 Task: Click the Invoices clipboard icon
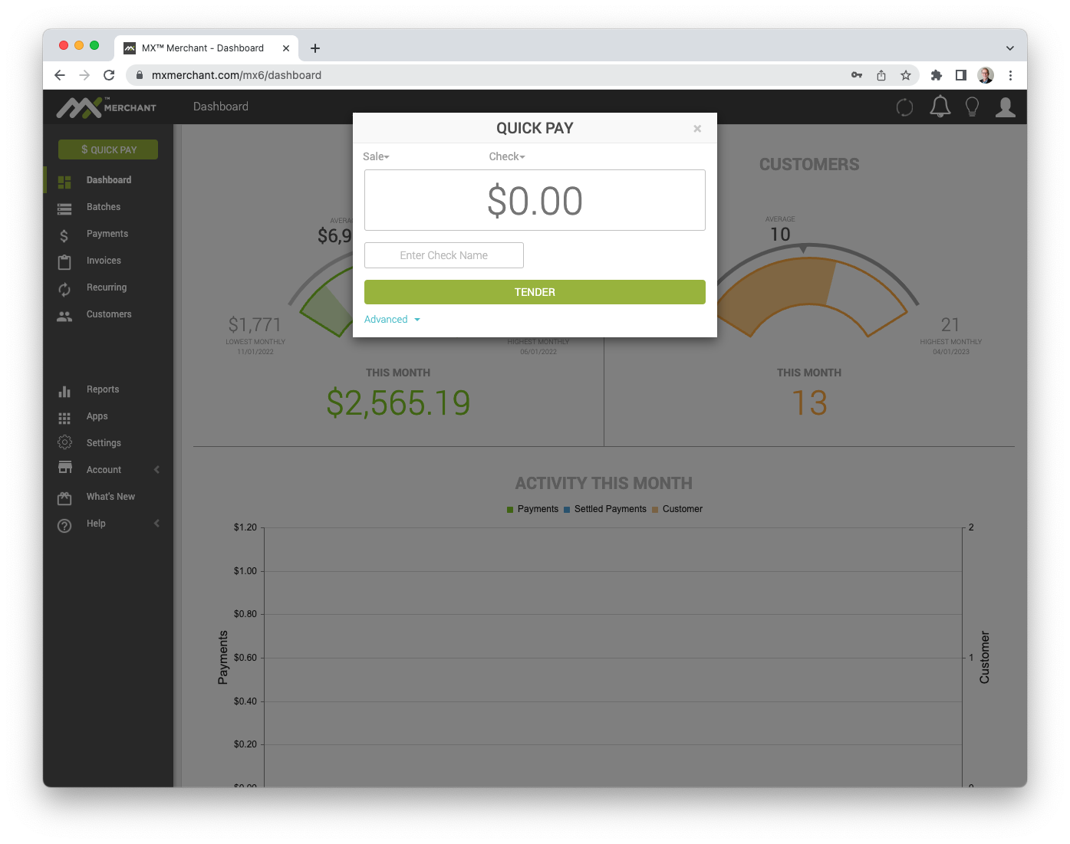[64, 261]
